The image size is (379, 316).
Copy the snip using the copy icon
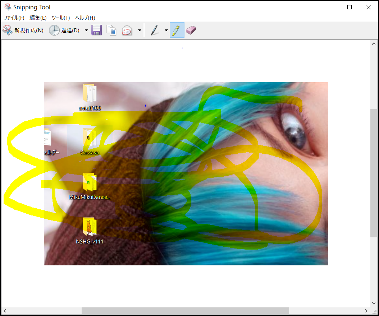pos(111,31)
